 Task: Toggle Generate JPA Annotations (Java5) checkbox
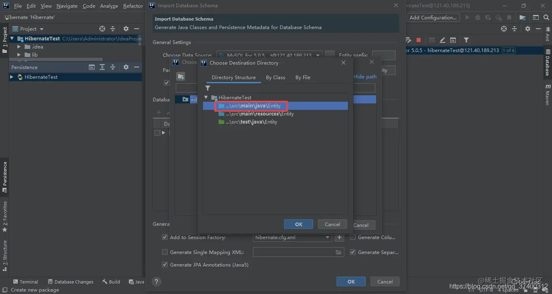pos(165,265)
